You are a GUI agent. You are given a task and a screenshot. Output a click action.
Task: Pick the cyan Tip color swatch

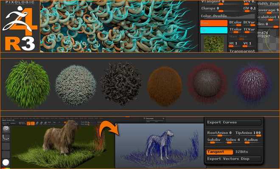[x=214, y=30]
